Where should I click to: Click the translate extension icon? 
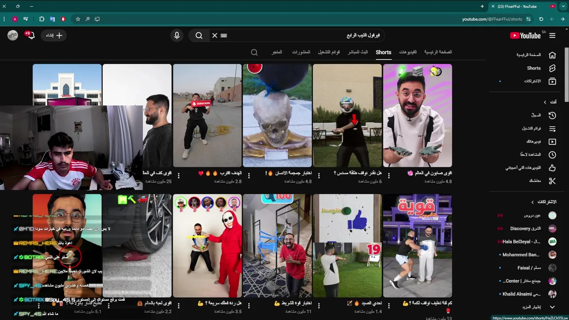[x=52, y=19]
